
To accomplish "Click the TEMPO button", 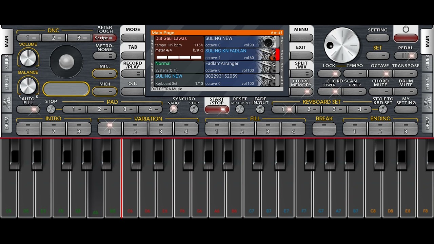I will pyautogui.click(x=355, y=74).
